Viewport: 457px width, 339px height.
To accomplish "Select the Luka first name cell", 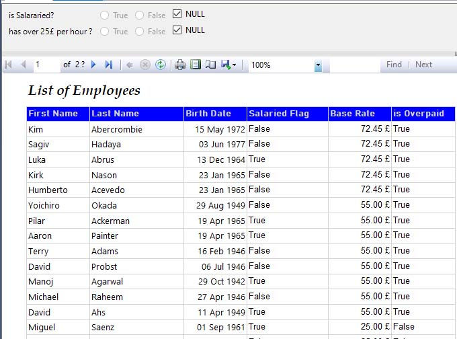I will 58,159.
